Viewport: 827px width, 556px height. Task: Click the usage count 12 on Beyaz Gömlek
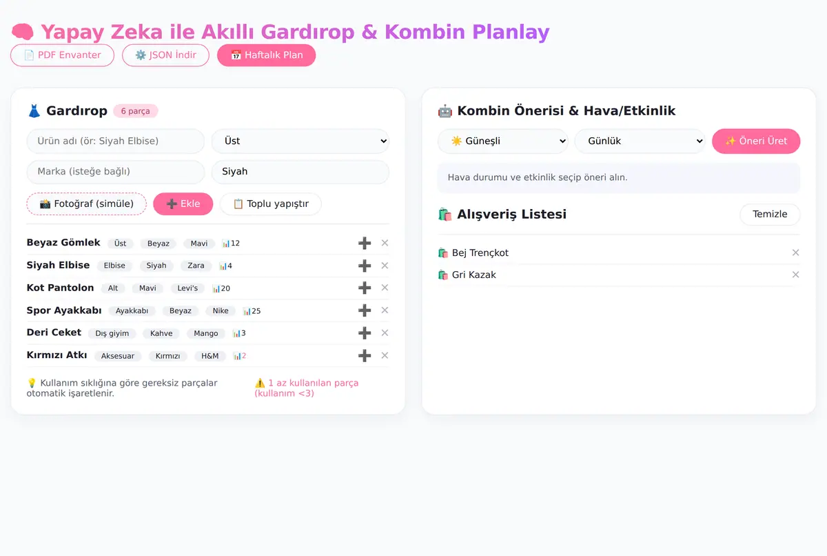[231, 244]
